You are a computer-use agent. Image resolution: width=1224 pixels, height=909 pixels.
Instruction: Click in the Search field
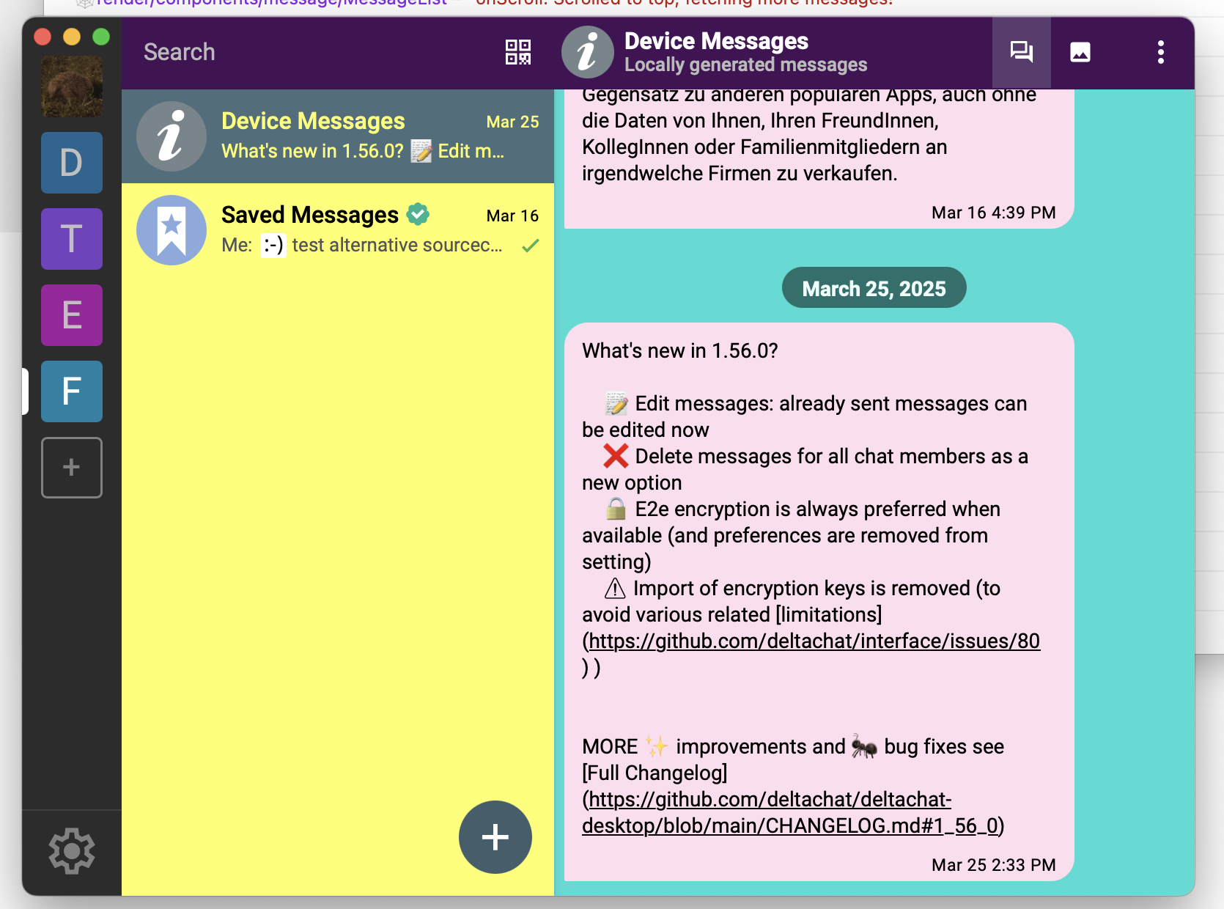pyautogui.click(x=308, y=52)
